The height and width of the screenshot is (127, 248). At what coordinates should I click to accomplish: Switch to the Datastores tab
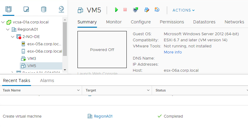[x=204, y=22]
